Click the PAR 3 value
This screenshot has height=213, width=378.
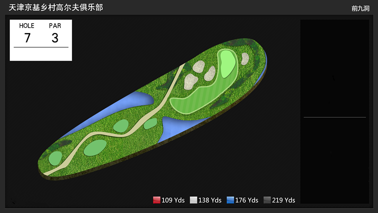(55, 38)
